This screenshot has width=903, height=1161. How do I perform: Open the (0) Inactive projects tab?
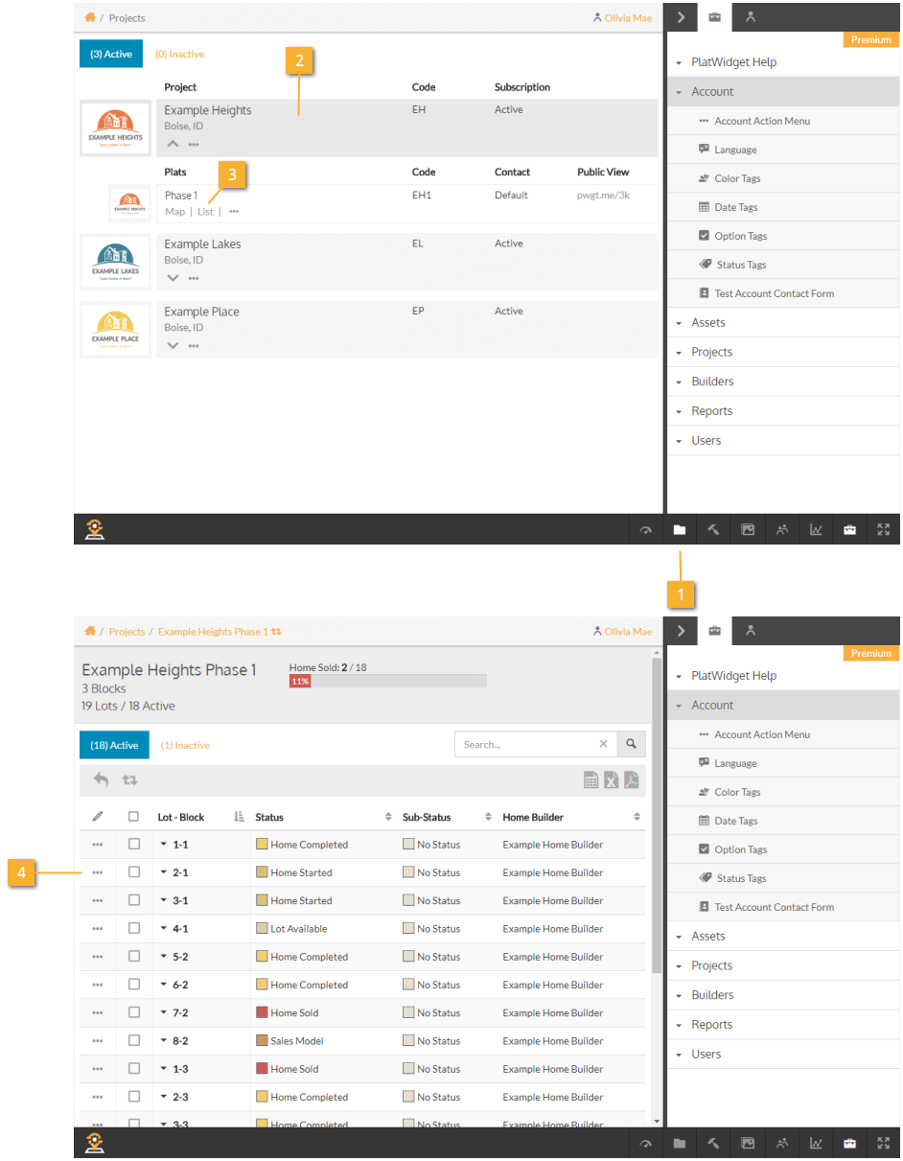point(179,55)
